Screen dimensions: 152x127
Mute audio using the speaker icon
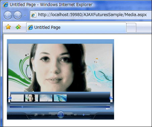(x=75, y=115)
